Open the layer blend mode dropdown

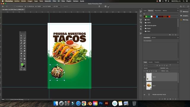click(x=151, y=68)
